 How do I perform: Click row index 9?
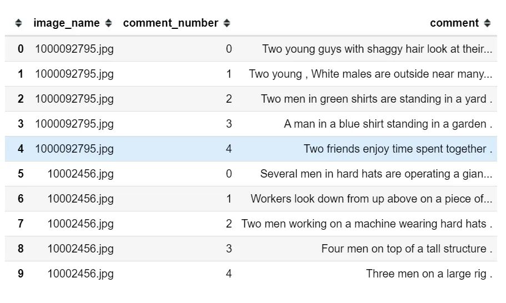click(x=21, y=274)
